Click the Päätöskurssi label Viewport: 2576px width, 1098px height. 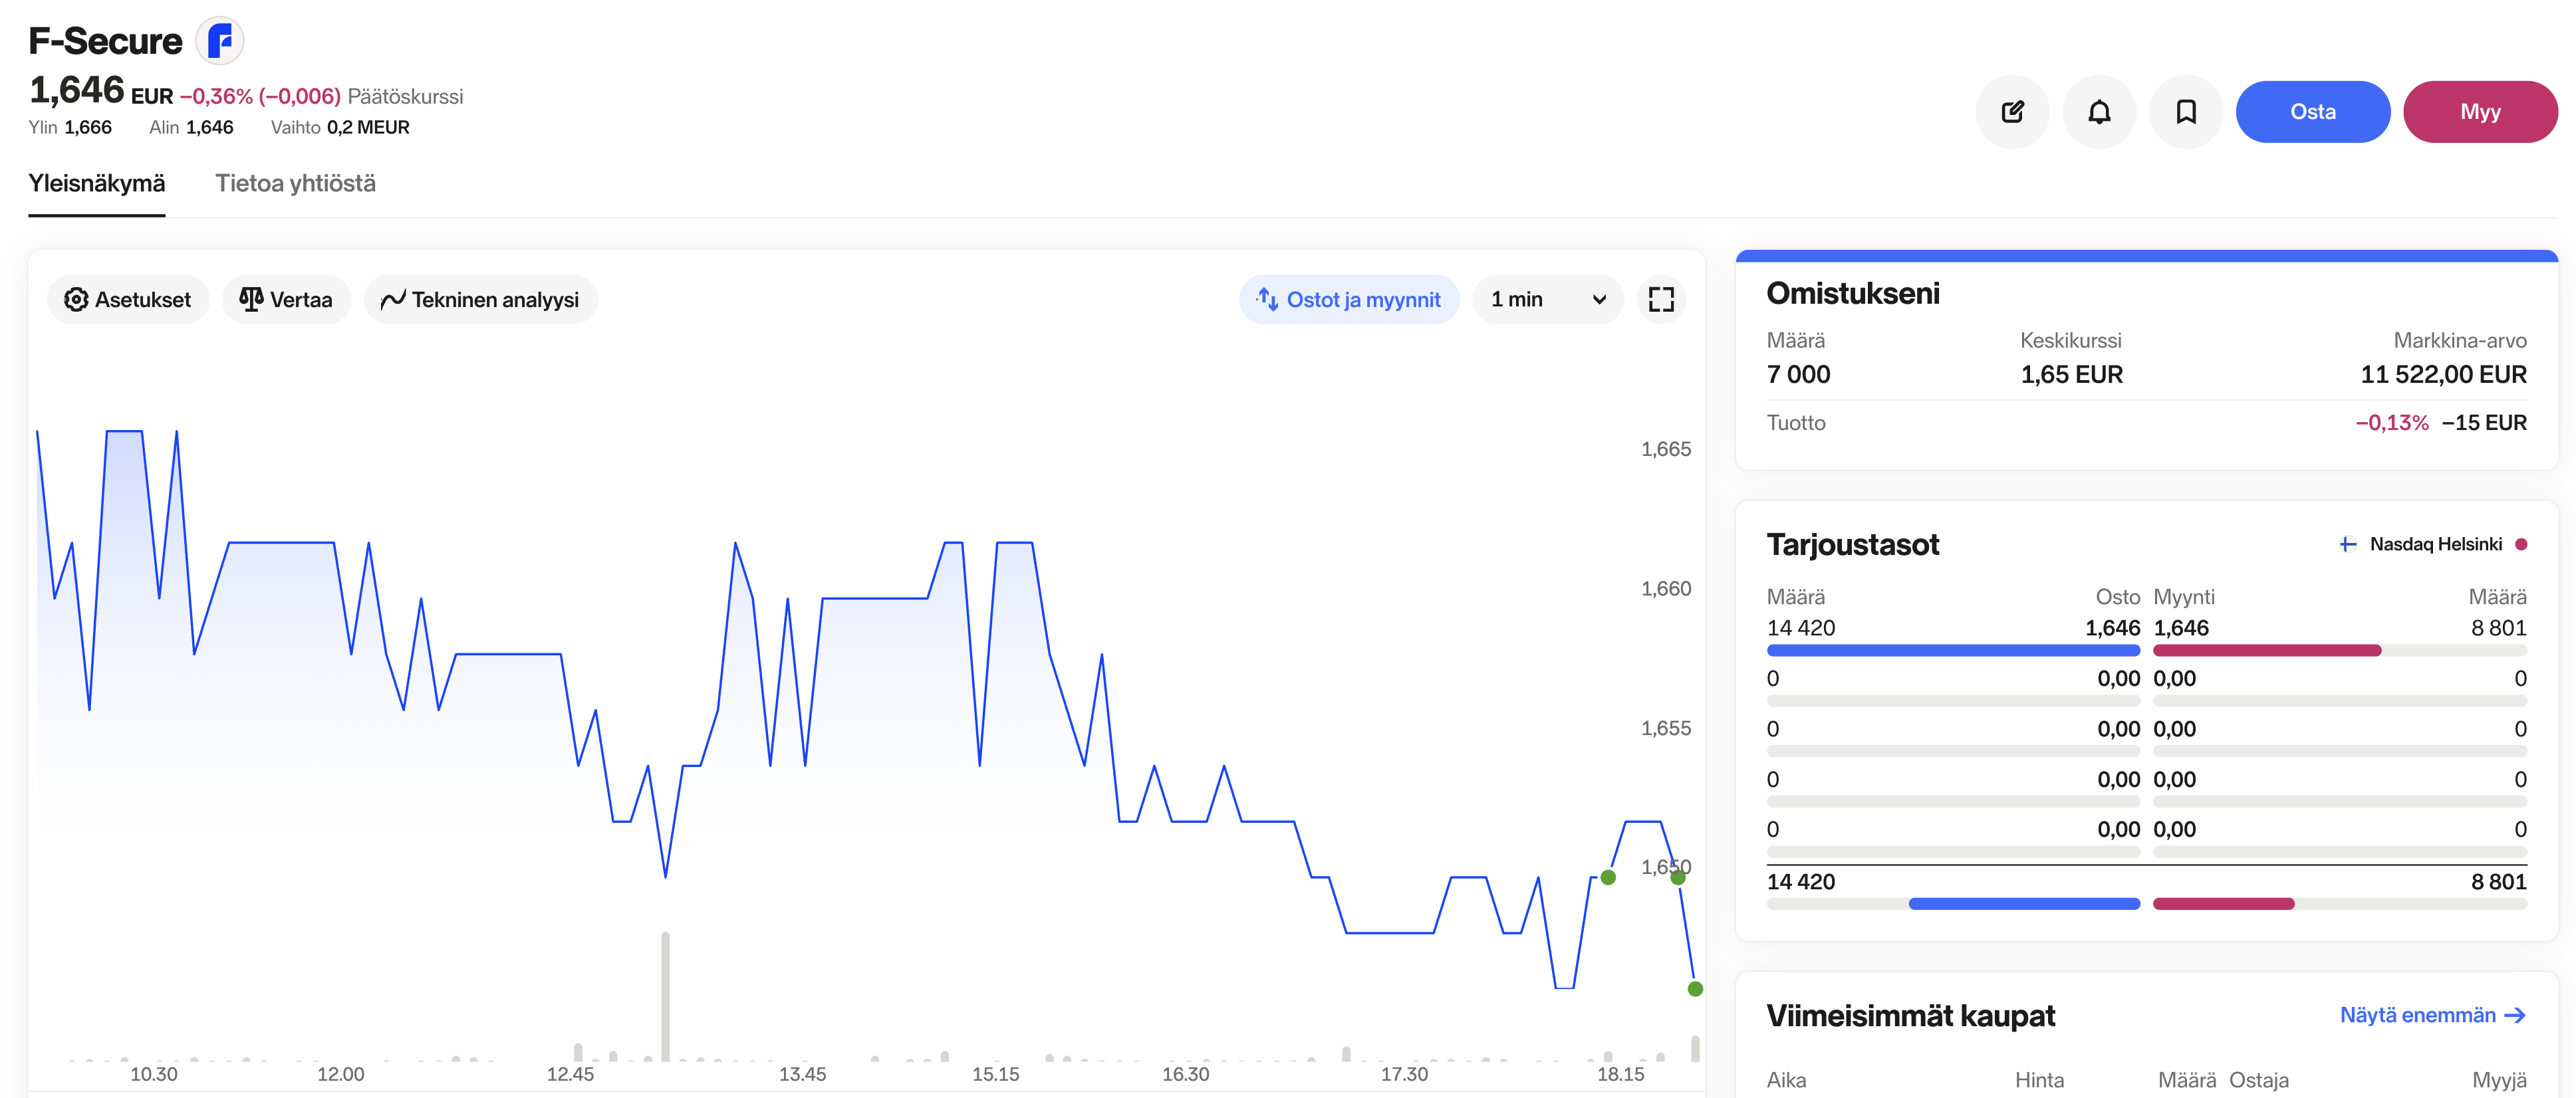405,97
